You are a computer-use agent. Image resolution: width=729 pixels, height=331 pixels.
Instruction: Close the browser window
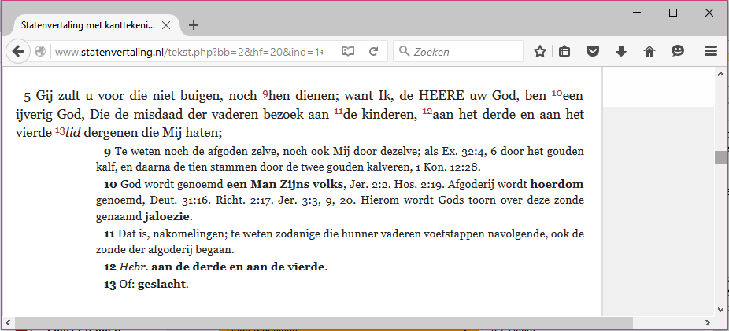709,13
